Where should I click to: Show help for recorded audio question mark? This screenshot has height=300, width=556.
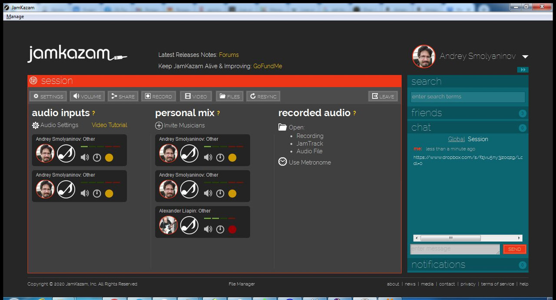[354, 114]
